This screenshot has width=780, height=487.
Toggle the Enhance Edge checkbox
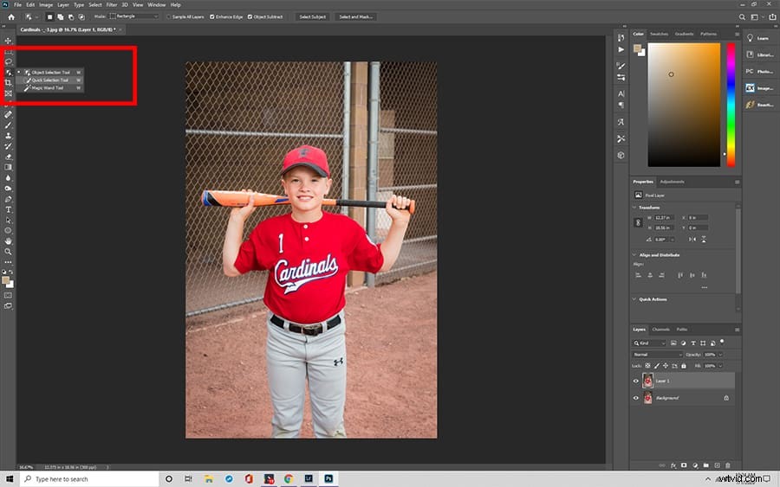pos(212,17)
